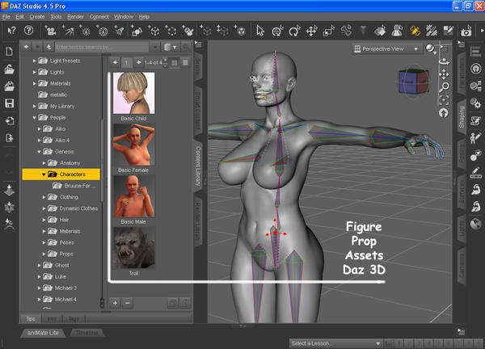Click the New file icon in sidebar

point(9,52)
